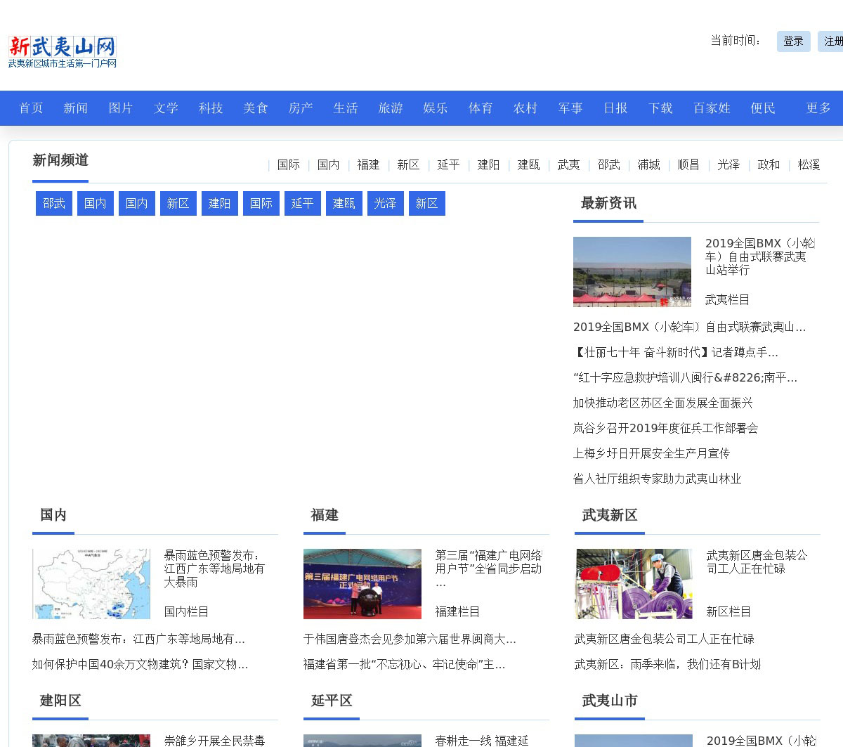Open the 福建广电网络用户节 event photo
The image size is (843, 747).
coord(362,584)
